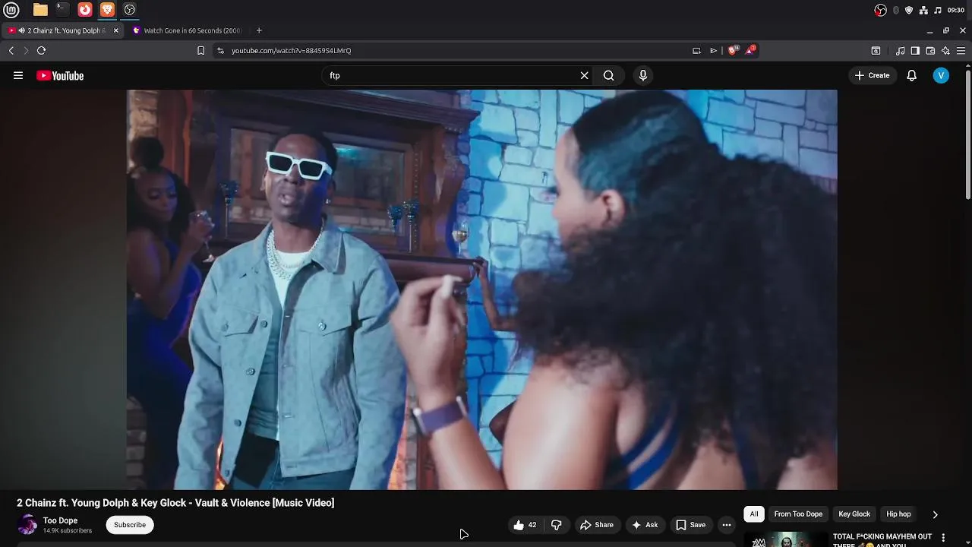The image size is (972, 547).
Task: Click the youtube.com address bar URL
Action: (291, 51)
